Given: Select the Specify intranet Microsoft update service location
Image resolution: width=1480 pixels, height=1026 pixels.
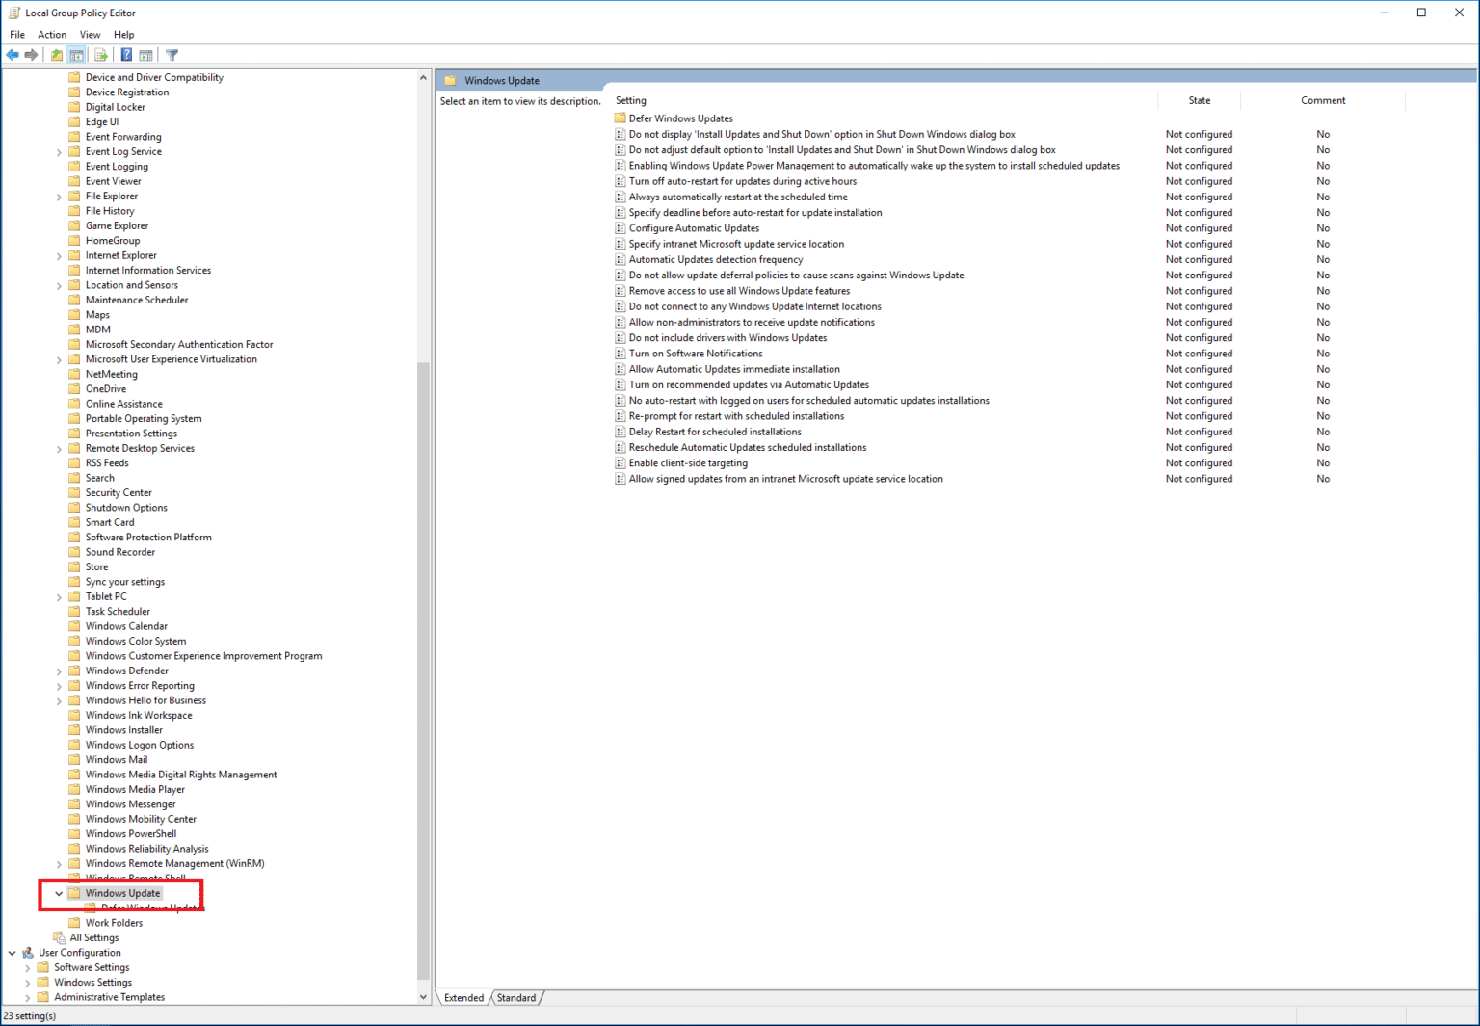Looking at the screenshot, I should [x=736, y=243].
